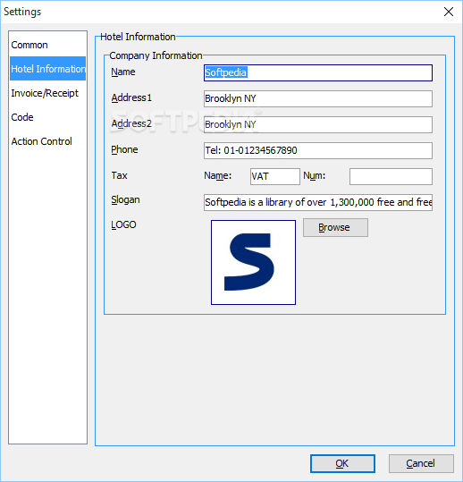Click the LOGO label

coord(123,224)
